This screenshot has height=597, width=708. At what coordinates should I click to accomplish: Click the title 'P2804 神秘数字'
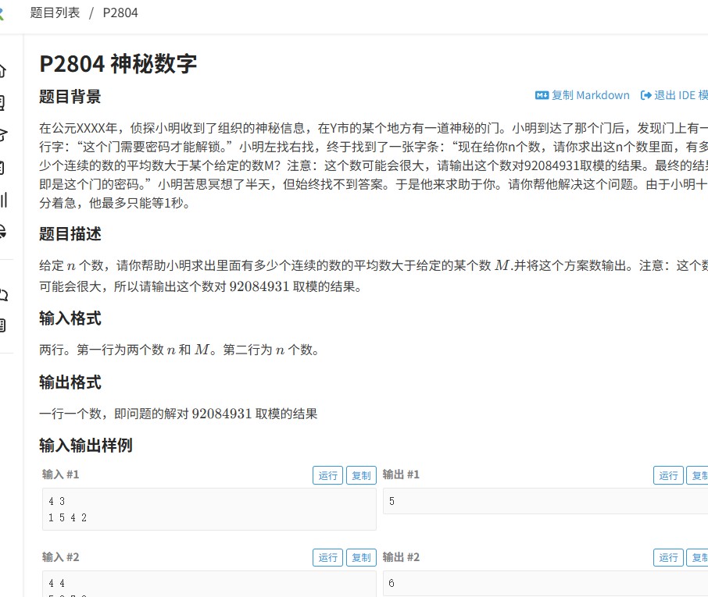[x=118, y=63]
